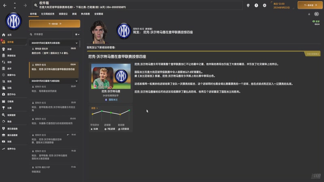The width and height of the screenshot is (324, 182).
Task: Switch to the 球探会议 tab
Action: click(x=63, y=14)
